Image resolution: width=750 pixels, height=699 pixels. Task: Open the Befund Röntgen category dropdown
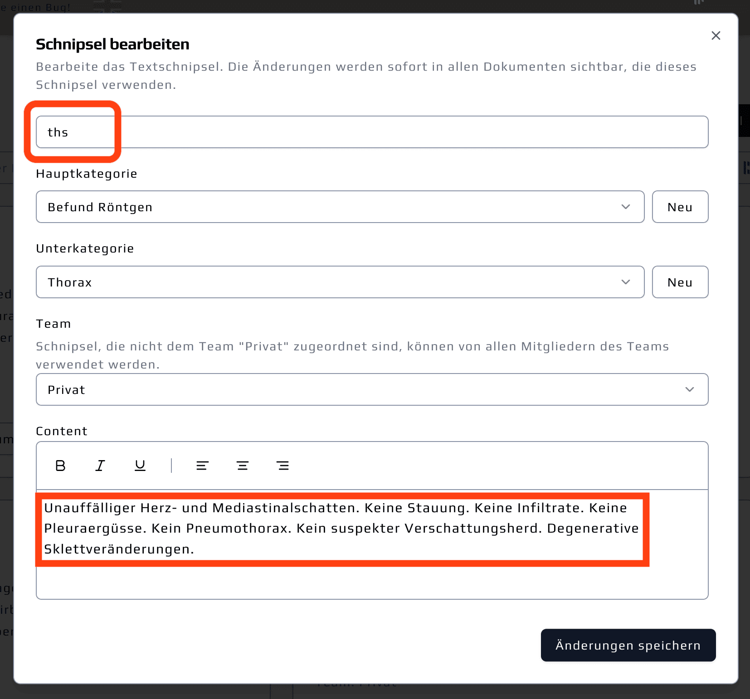(340, 207)
